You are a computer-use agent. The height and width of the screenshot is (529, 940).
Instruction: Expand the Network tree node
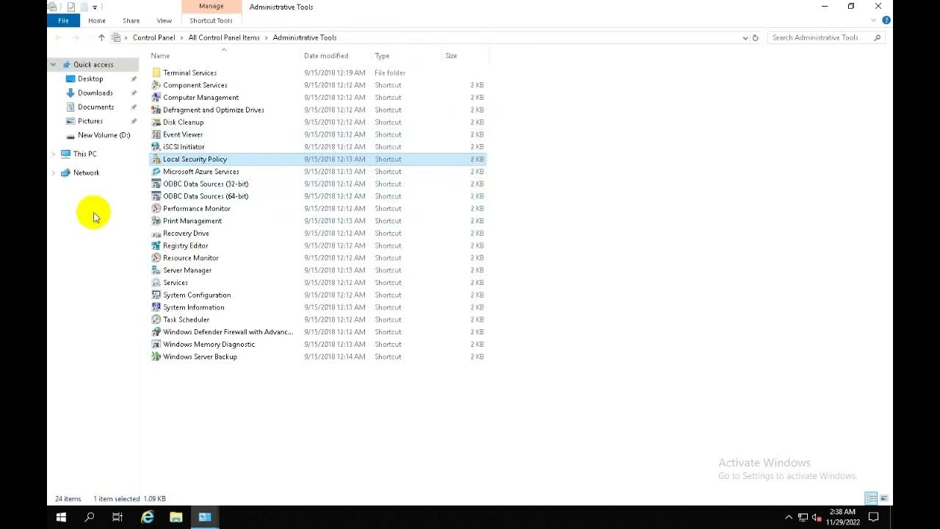point(54,173)
